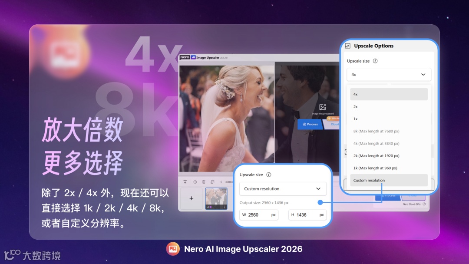
Task: Click the Nero Cloud GPU label
Action: point(412,204)
